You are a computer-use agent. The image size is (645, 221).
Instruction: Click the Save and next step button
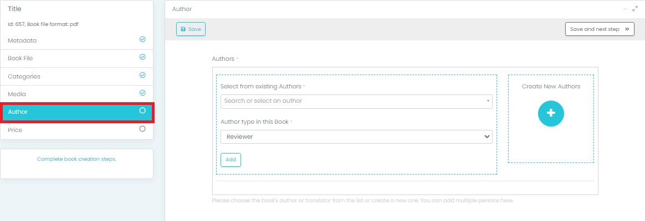[599, 29]
